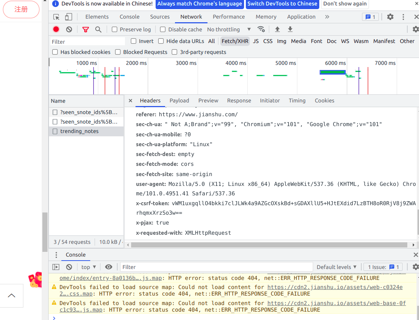The width and height of the screenshot is (419, 320).
Task: Click Switch DevTools to Chinese
Action: (282, 4)
